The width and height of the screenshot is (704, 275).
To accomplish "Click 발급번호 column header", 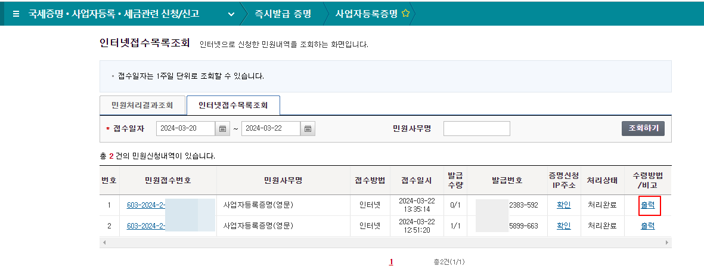I will [507, 180].
